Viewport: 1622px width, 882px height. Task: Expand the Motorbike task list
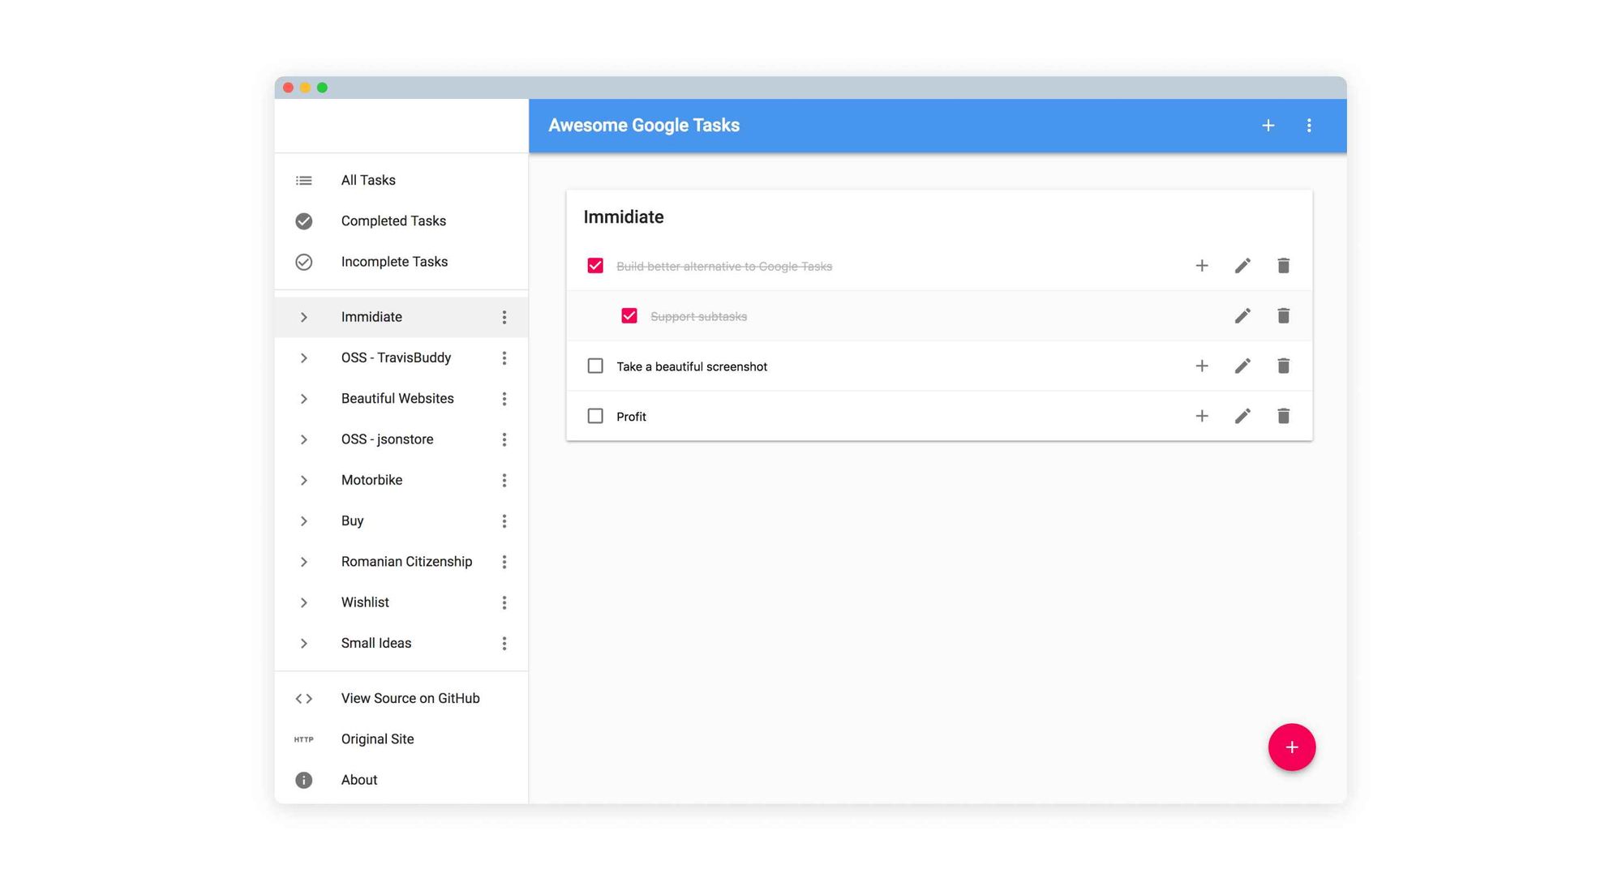[x=301, y=480]
